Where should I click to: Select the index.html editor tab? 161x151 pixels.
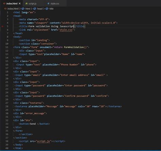(x=12, y=4)
